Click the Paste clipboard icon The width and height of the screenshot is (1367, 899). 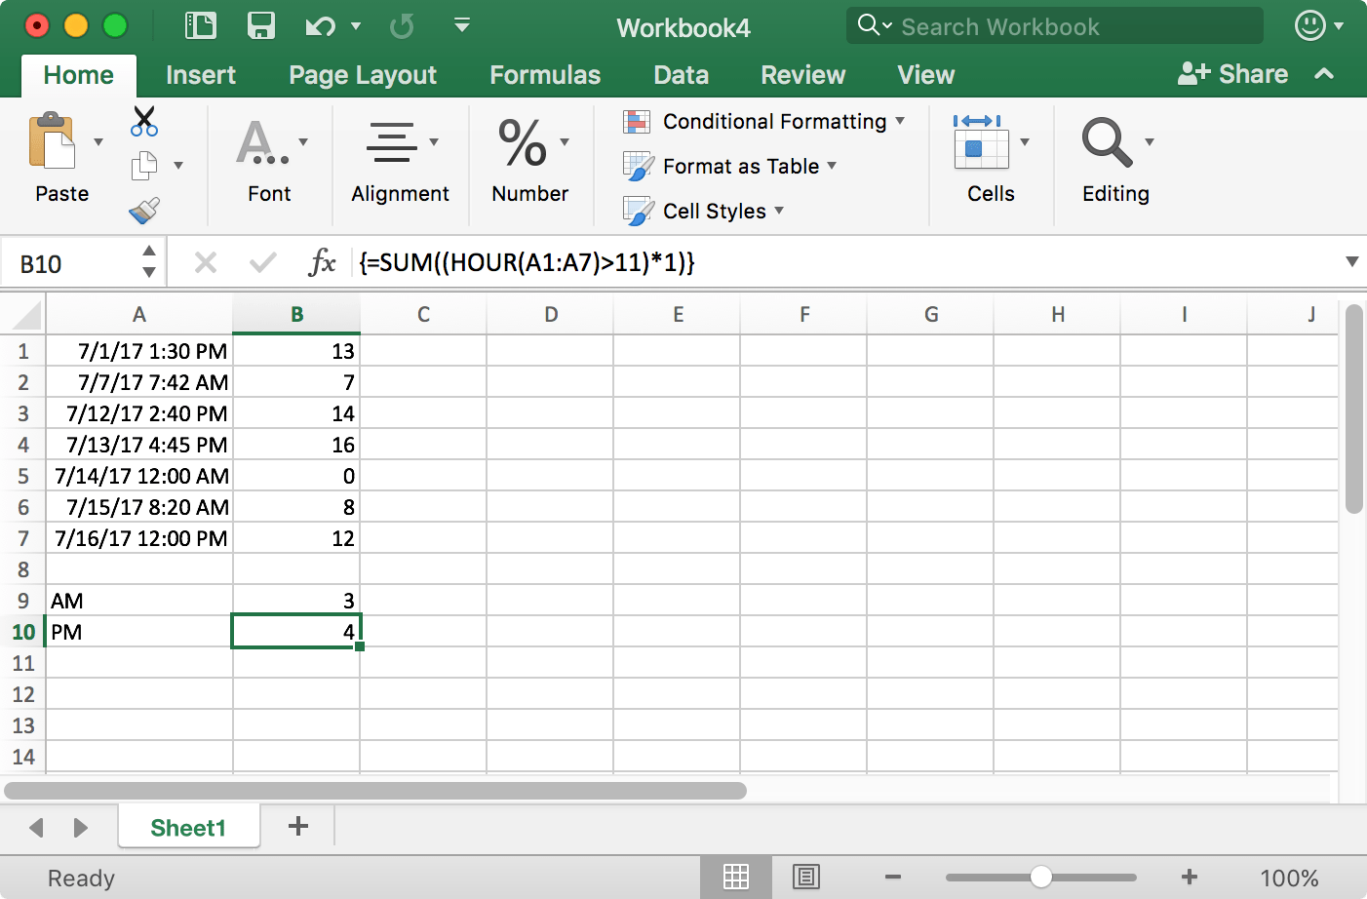coord(56,145)
